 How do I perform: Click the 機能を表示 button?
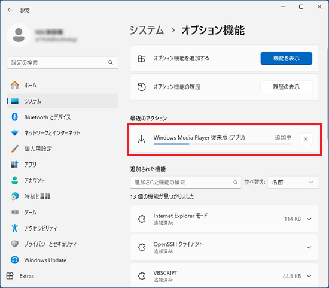point(286,59)
